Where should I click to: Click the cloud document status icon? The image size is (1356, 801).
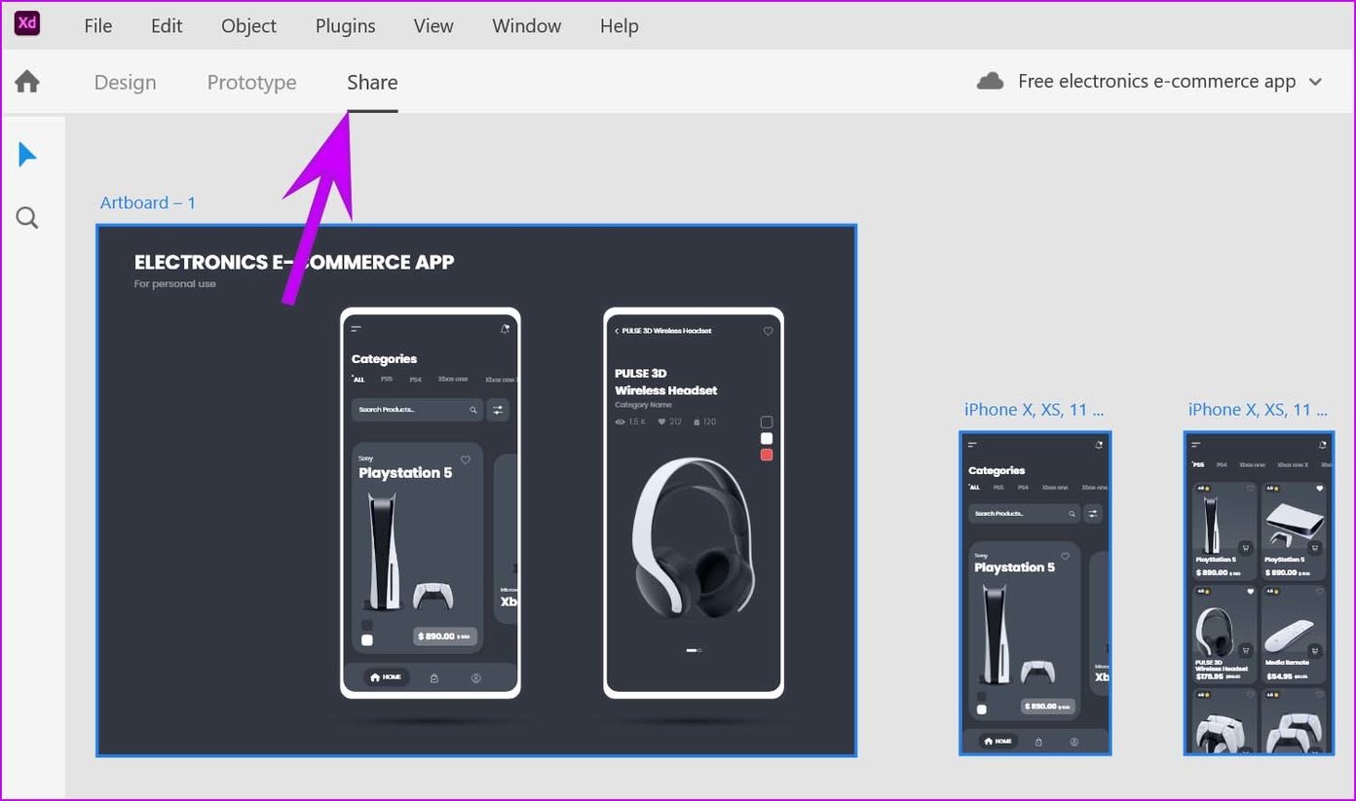point(990,82)
